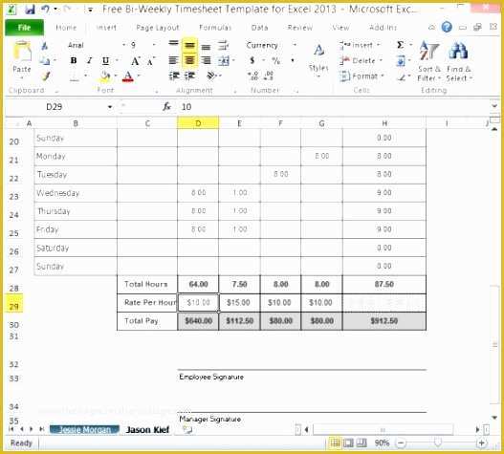Click Merge and Center icon
Image resolution: width=504 pixels, height=454 pixels.
tap(224, 61)
